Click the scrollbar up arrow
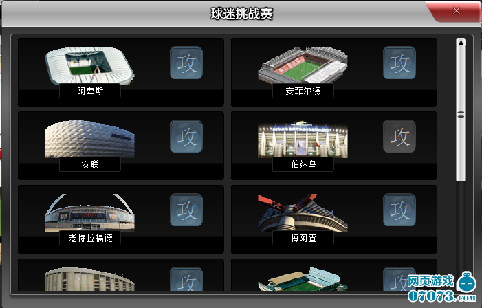Viewport: 482px width, 308px height. [461, 43]
